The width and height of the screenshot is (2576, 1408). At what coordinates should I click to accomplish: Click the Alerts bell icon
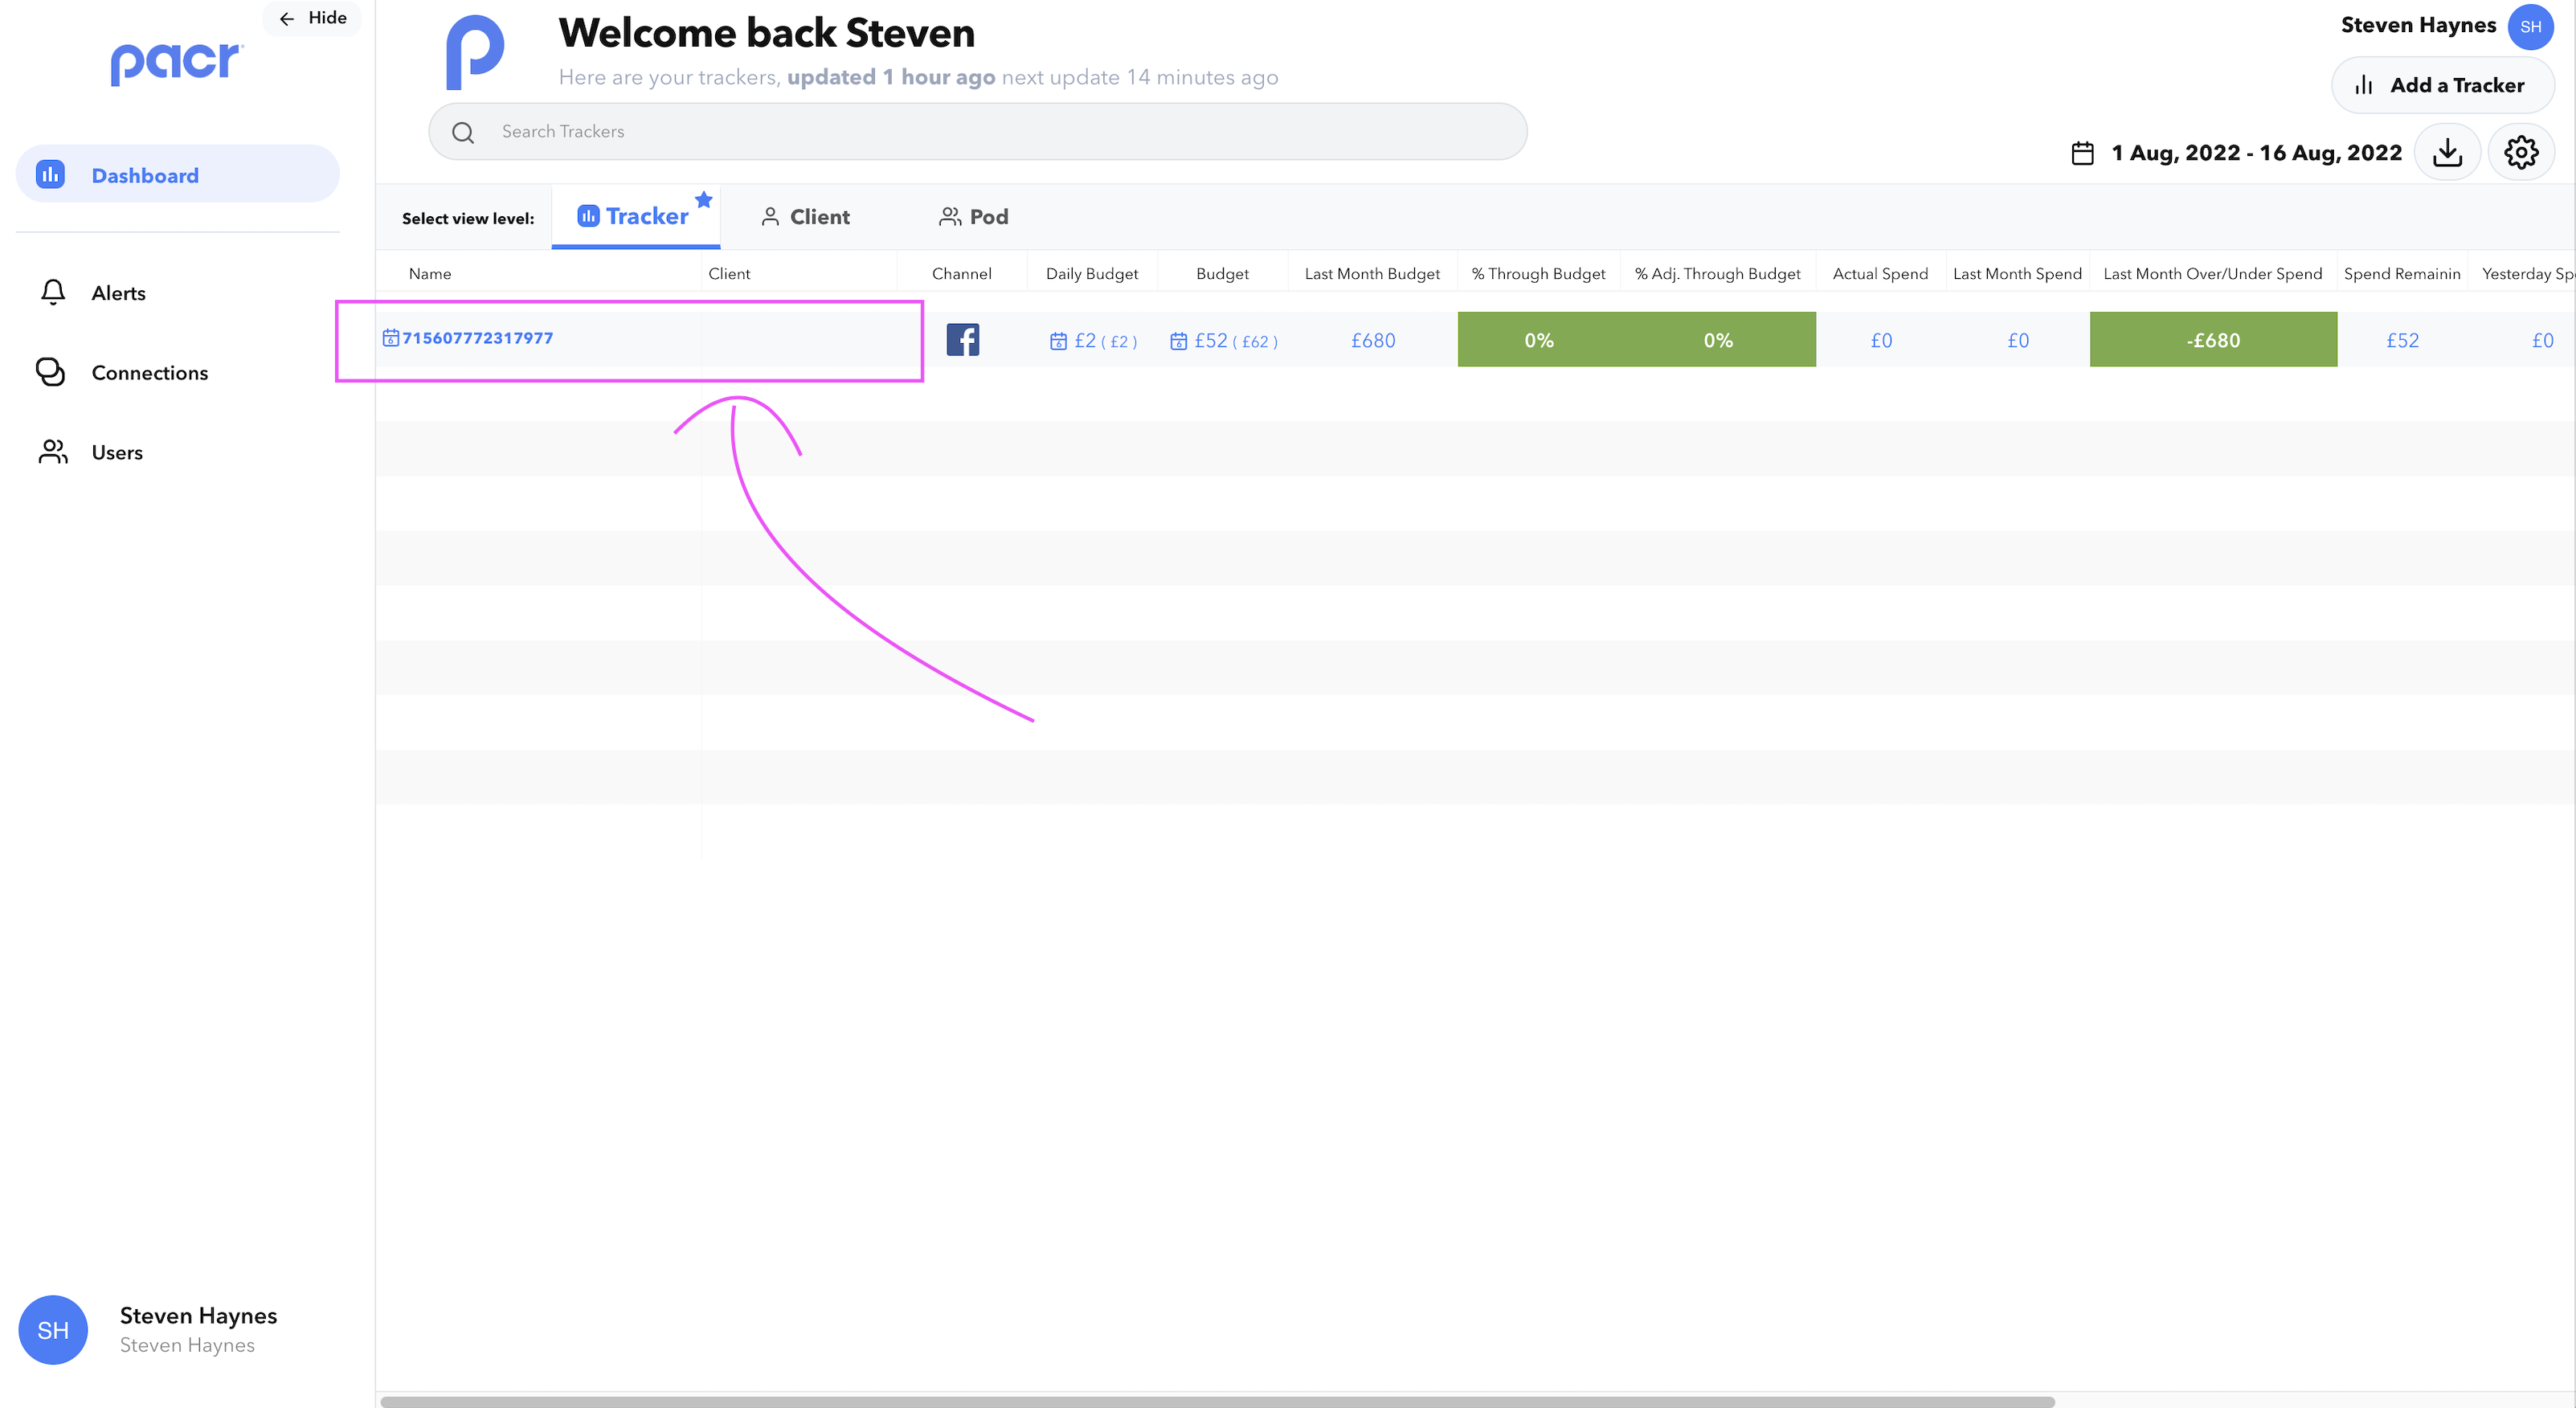coord(53,292)
